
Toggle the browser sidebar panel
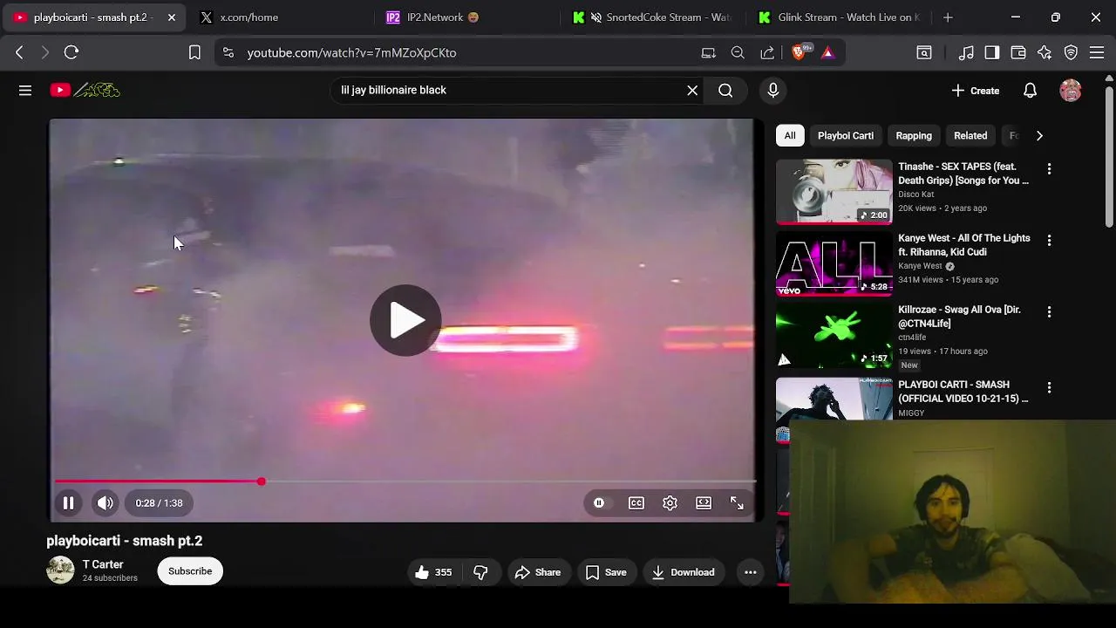click(992, 52)
